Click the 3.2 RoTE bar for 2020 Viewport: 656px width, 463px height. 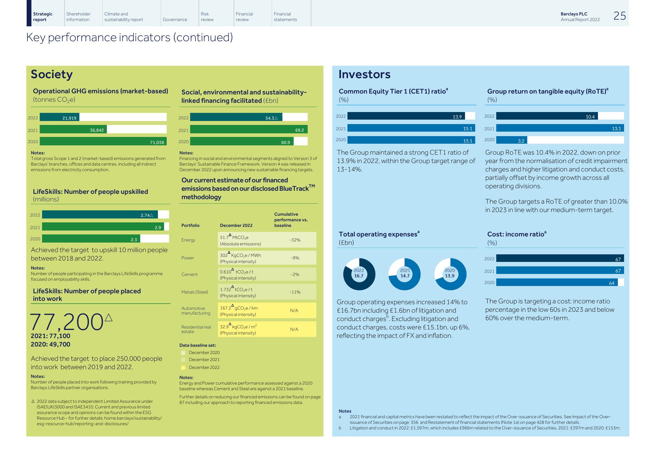[x=512, y=140]
